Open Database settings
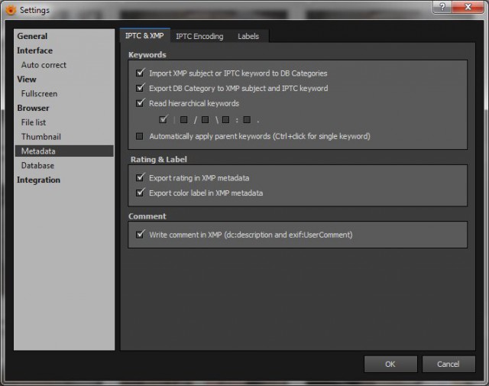489x386 pixels. point(37,165)
